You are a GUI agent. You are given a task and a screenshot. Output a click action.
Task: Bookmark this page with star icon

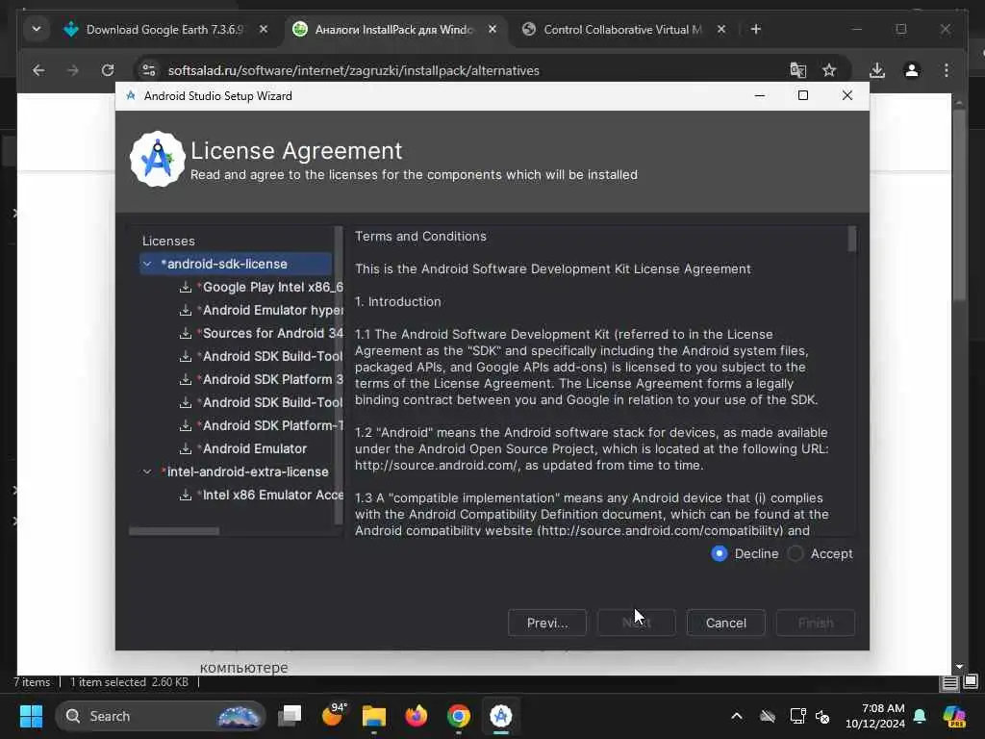click(x=829, y=70)
